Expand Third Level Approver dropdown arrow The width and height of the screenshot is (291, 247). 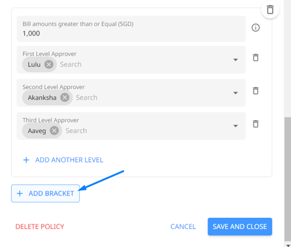235,126
